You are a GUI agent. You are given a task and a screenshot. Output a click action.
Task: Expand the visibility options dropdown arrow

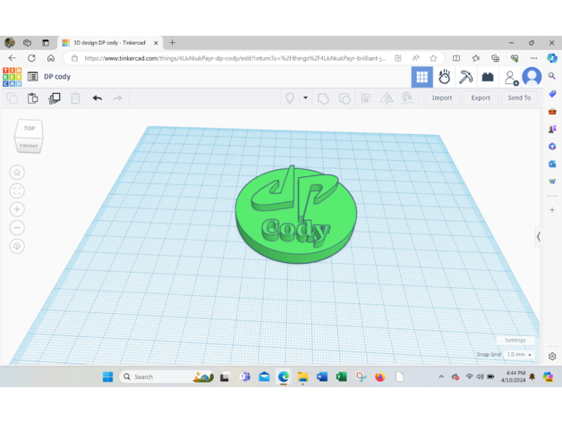point(305,98)
